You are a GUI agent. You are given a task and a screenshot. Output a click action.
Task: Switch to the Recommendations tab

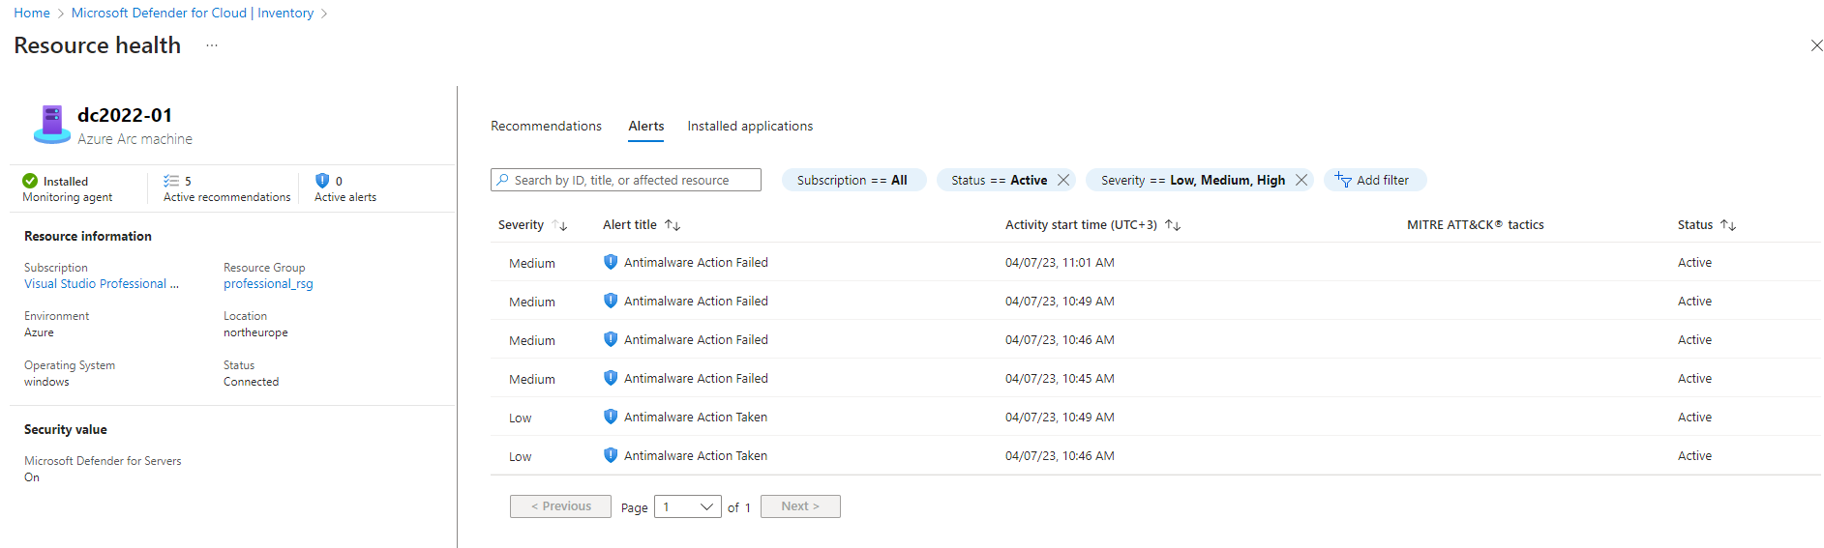coord(546,127)
